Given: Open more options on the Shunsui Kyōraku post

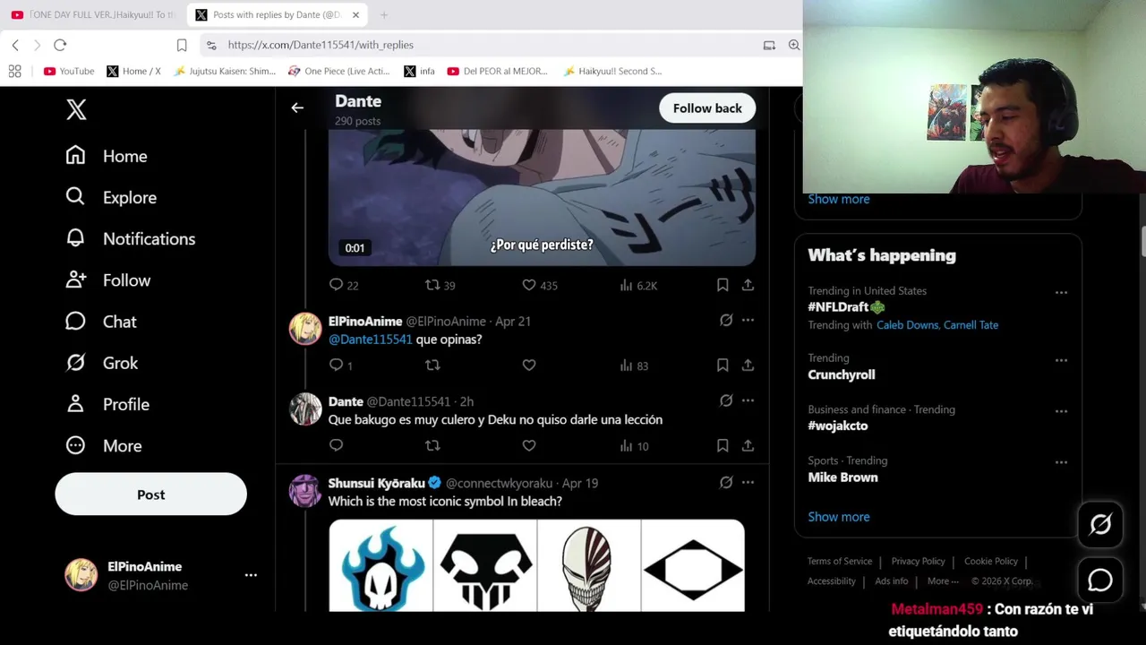Looking at the screenshot, I should [748, 482].
